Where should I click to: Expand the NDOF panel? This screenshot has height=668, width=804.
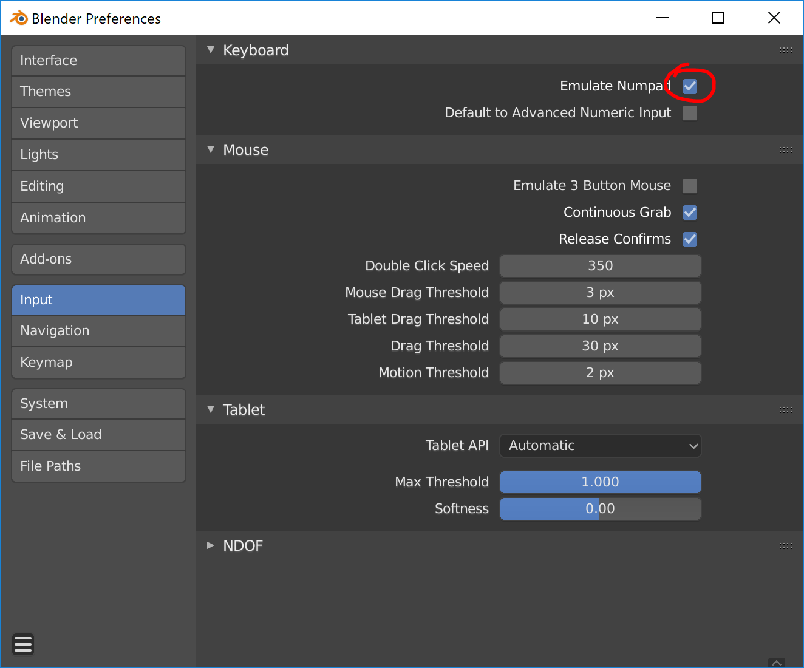[x=211, y=545]
